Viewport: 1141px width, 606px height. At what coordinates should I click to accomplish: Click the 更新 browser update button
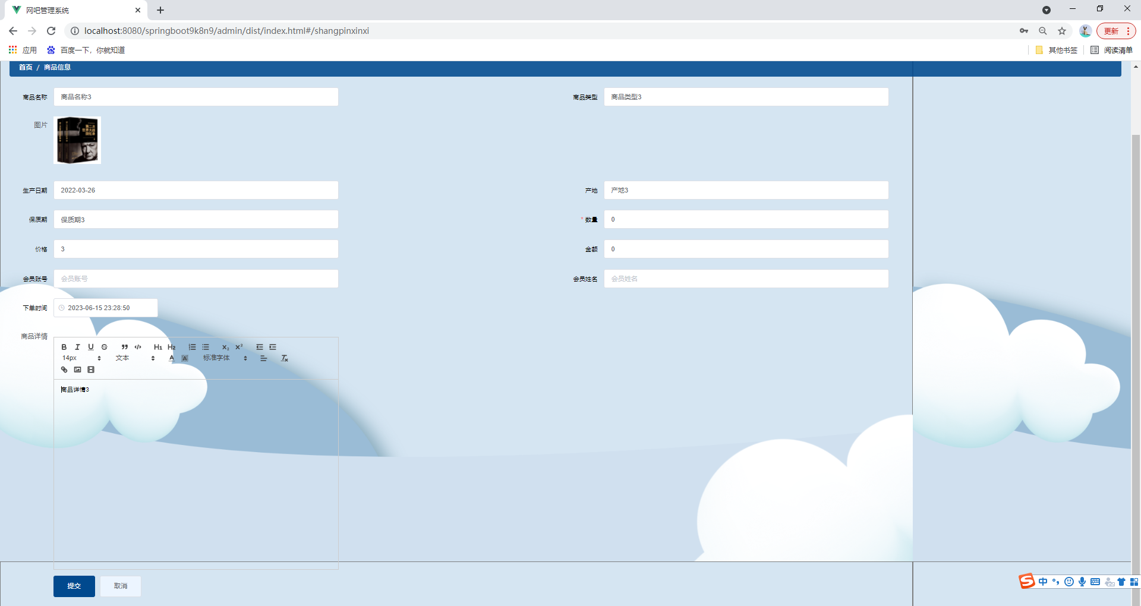tap(1116, 31)
